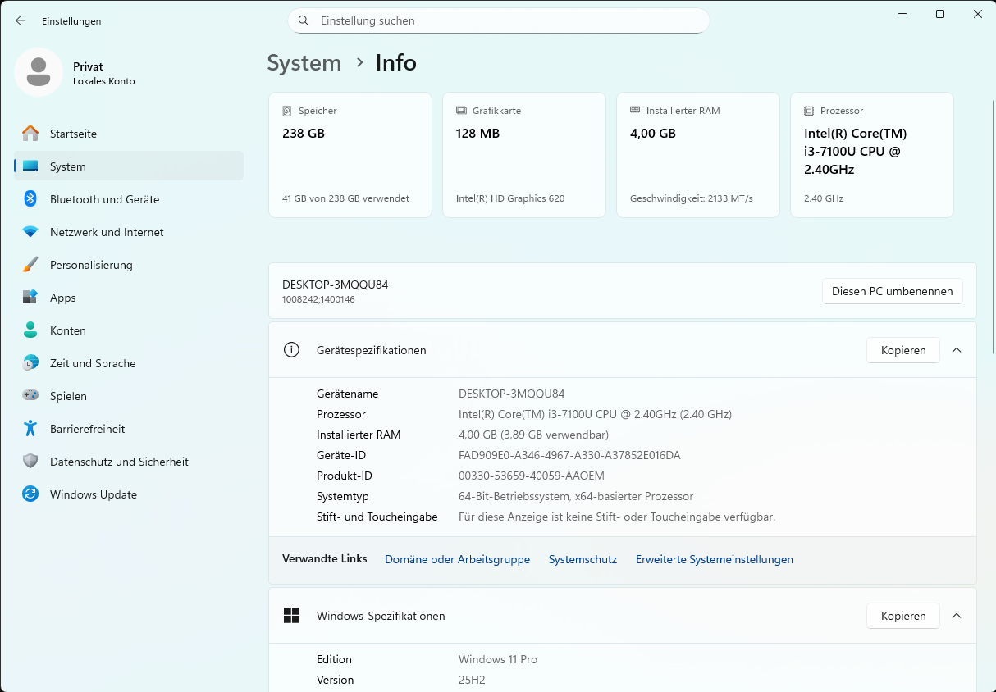Open Personalisierung settings page
This screenshot has width=996, height=692.
[x=129, y=265]
